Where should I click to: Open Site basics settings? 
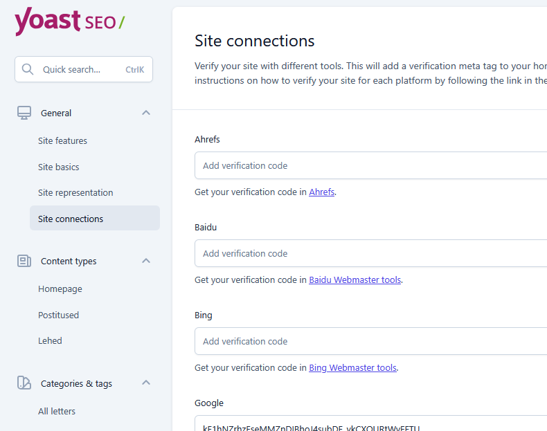59,167
